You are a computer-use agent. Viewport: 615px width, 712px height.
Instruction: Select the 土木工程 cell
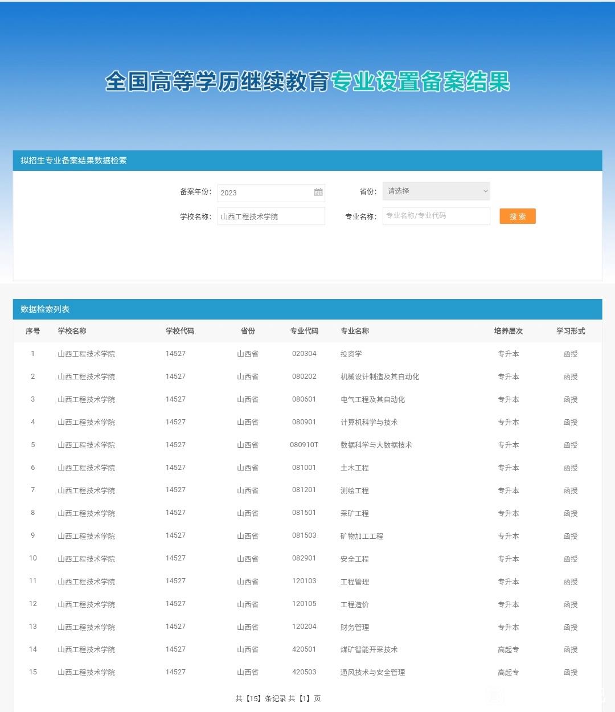[x=355, y=468]
